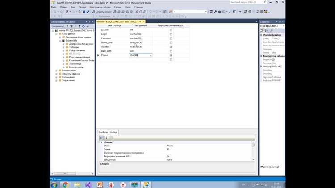Collapse the Базы данных tree node
This screenshot has width=335, height=188.
pos(57,34)
